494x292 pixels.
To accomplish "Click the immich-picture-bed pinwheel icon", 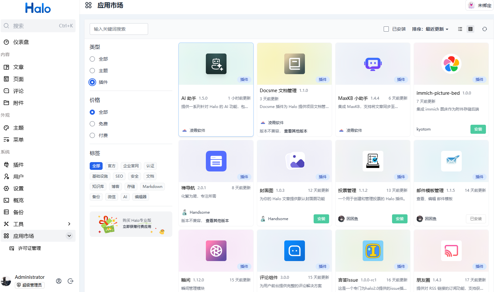I will point(451,64).
